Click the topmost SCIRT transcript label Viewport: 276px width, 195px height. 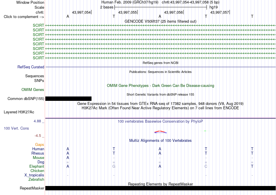pos(38,25)
